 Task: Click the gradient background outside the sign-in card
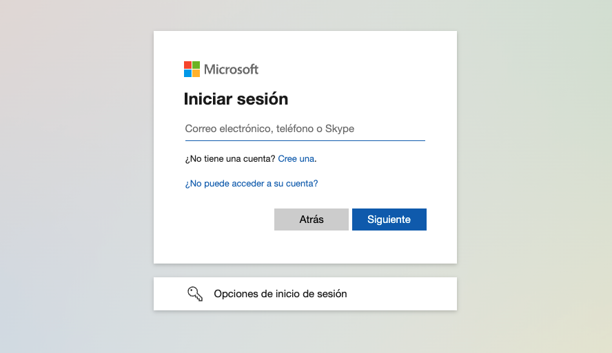pos(78,175)
